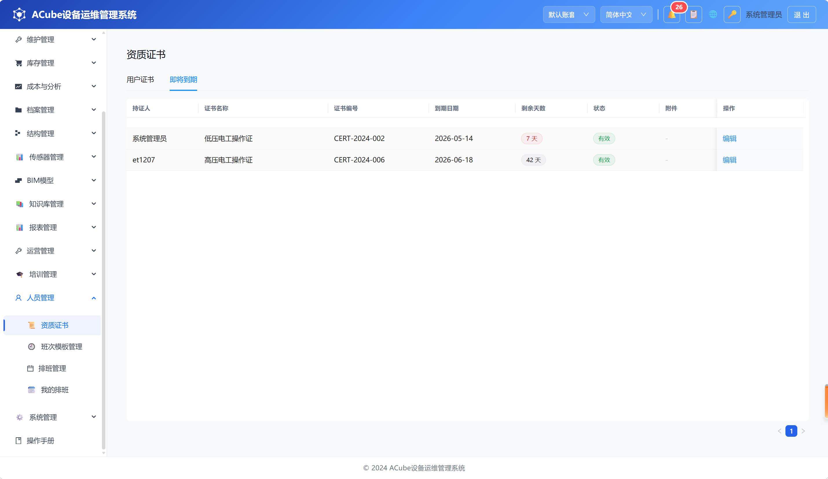Click the 排班管理 calendar icon
This screenshot has width=828, height=479.
click(x=30, y=368)
